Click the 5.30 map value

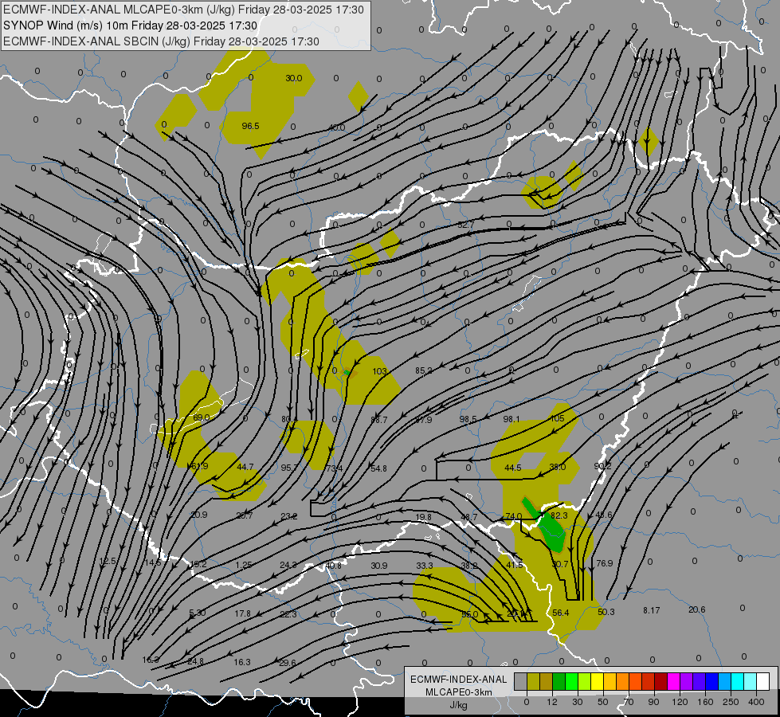click(x=198, y=613)
